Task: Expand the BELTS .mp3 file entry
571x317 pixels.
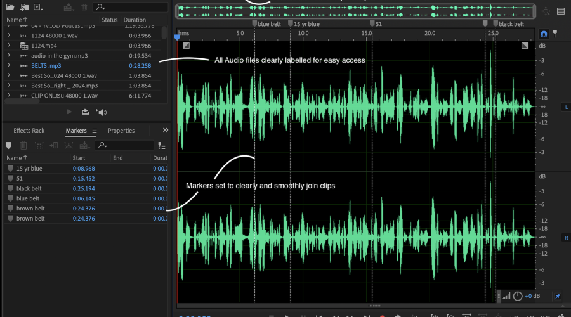Action: (x=9, y=65)
